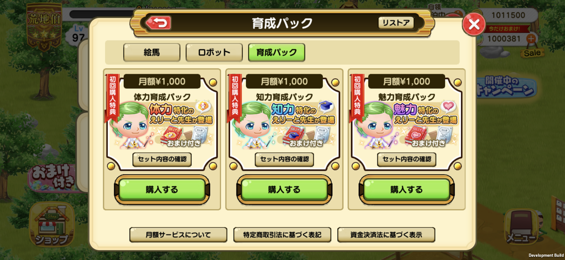The height and width of the screenshot is (260, 565).
Task: Switch to the ロボット tab
Action: pos(214,53)
